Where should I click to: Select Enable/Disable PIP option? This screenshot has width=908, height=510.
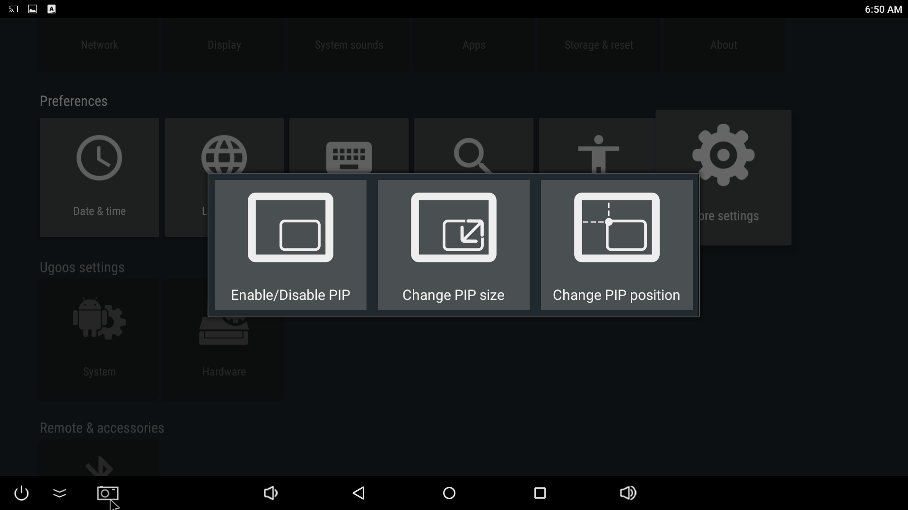[x=290, y=245]
